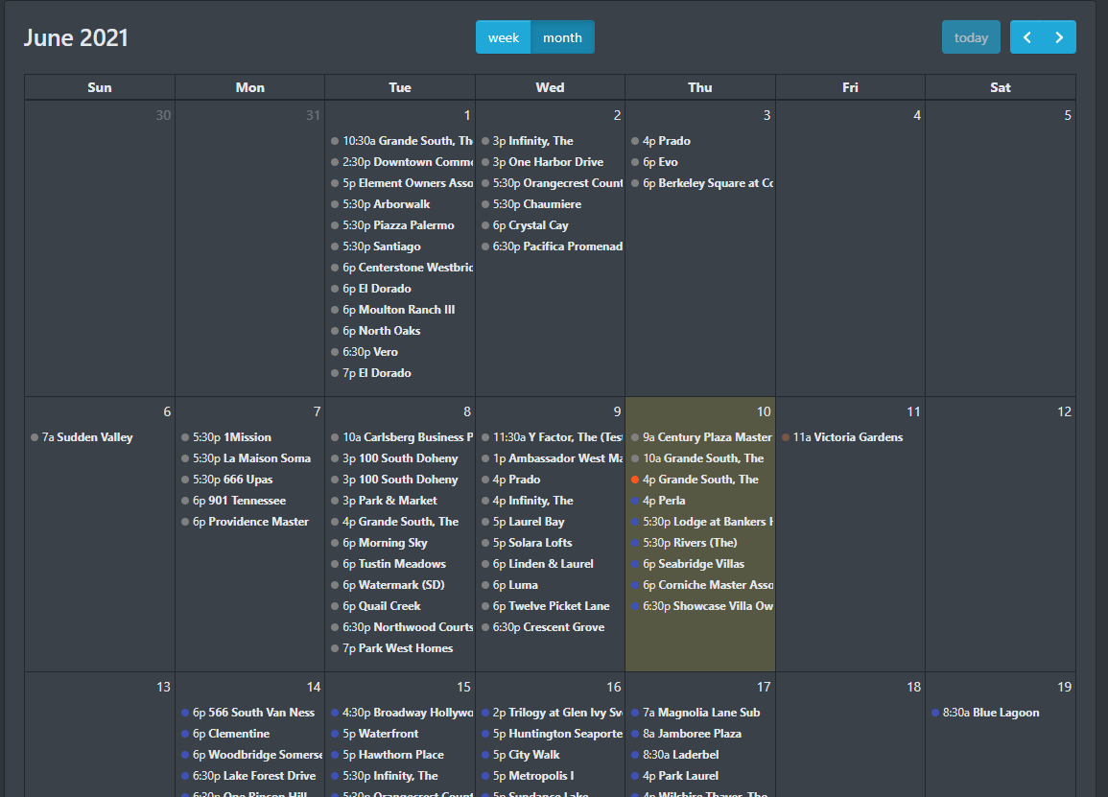Go to previous month using left chevron
Image resolution: width=1108 pixels, height=797 pixels.
[1026, 37]
